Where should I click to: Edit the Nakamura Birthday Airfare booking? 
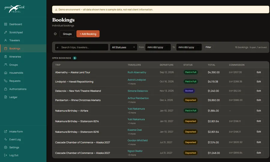(259, 111)
